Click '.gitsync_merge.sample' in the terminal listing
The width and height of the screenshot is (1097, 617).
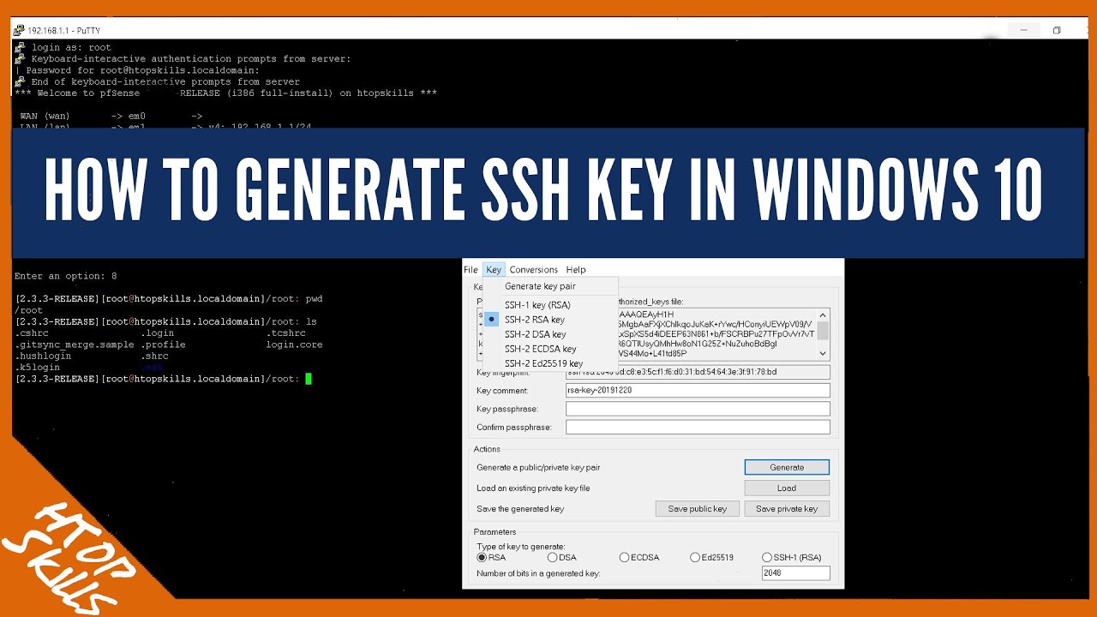pyautogui.click(x=75, y=344)
